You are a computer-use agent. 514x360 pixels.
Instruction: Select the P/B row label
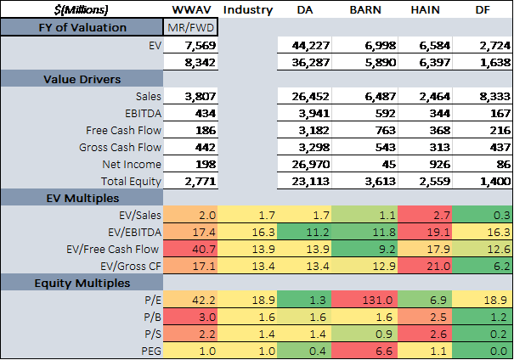pos(153,317)
